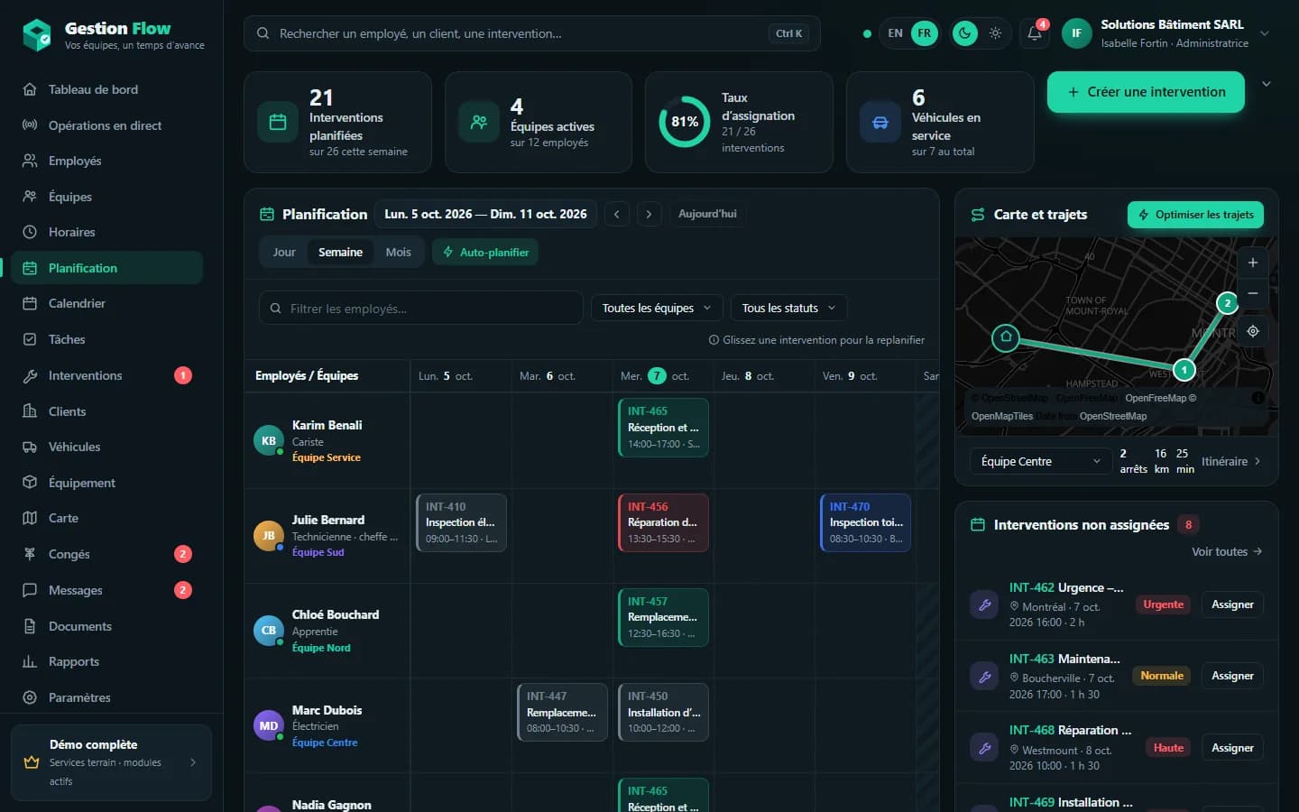This screenshot has width=1299, height=812.
Task: Open Véhicules in sidebar
Action: (107, 447)
